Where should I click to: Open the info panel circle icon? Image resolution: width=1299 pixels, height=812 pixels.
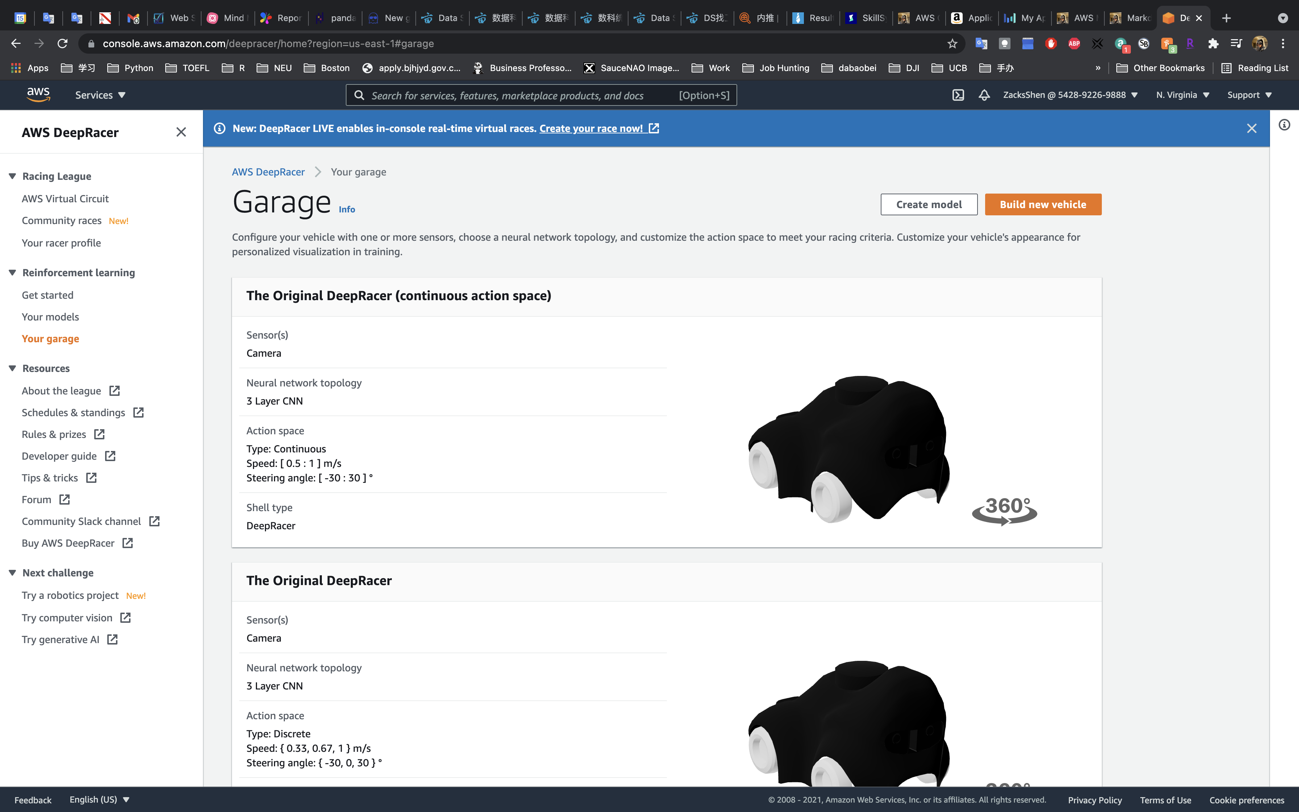[x=1284, y=125]
